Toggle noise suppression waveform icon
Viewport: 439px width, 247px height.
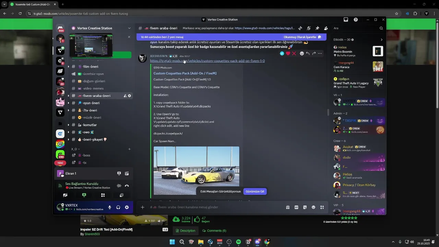119,186
